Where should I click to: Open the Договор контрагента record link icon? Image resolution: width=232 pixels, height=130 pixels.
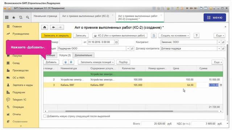coord(223,48)
